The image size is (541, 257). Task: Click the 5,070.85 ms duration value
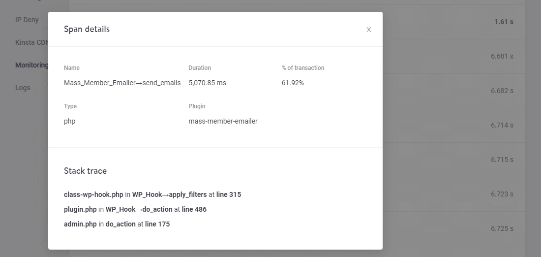207,83
